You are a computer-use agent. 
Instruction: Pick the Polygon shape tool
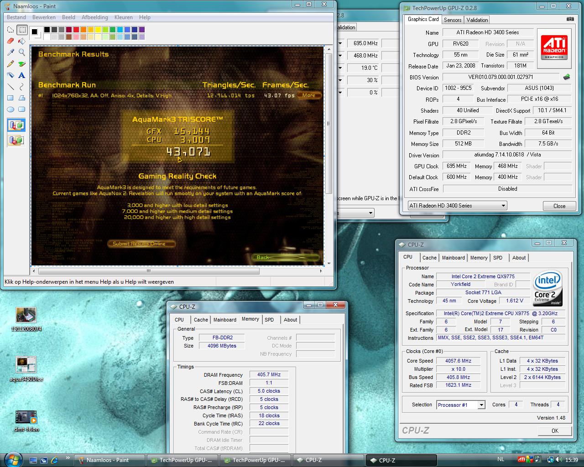coord(21,98)
